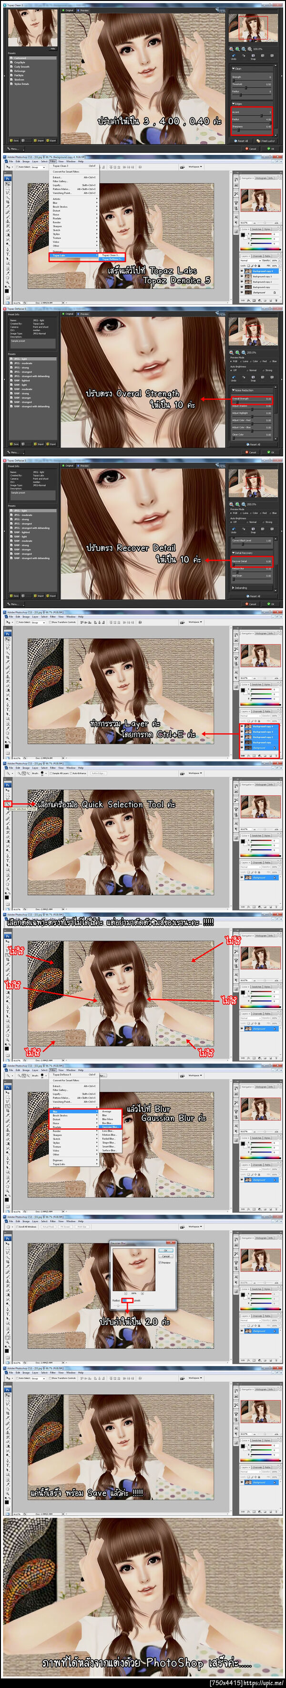Image resolution: width=286 pixels, height=1688 pixels.
Task: Cancel the Topaz Clean 3 window
Action: click(x=251, y=149)
